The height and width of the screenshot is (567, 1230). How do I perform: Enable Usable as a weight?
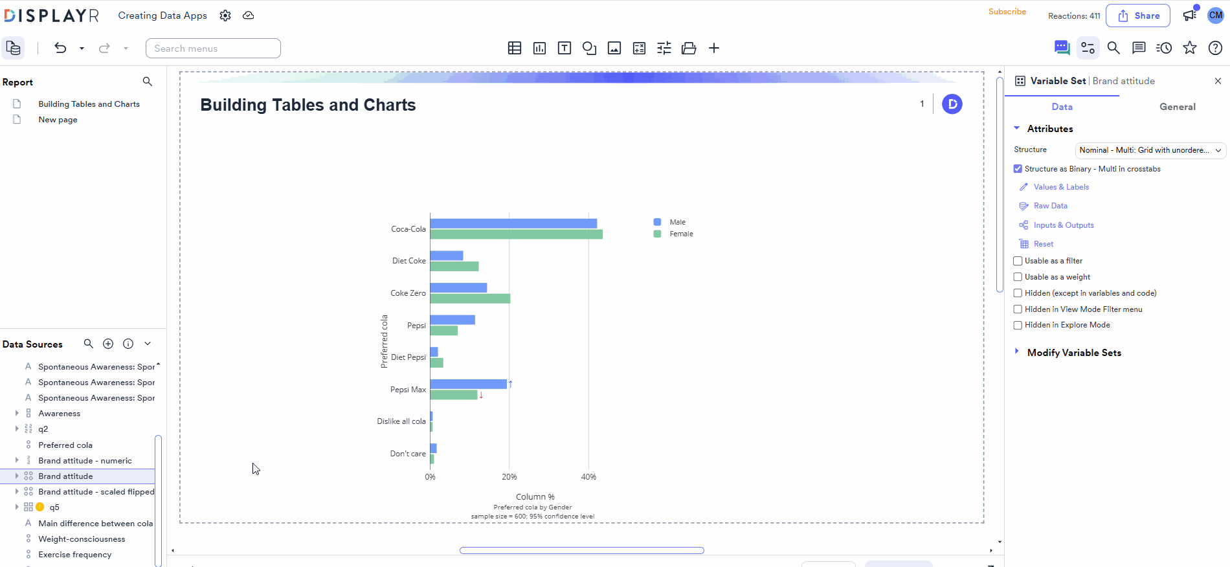pos(1018,277)
